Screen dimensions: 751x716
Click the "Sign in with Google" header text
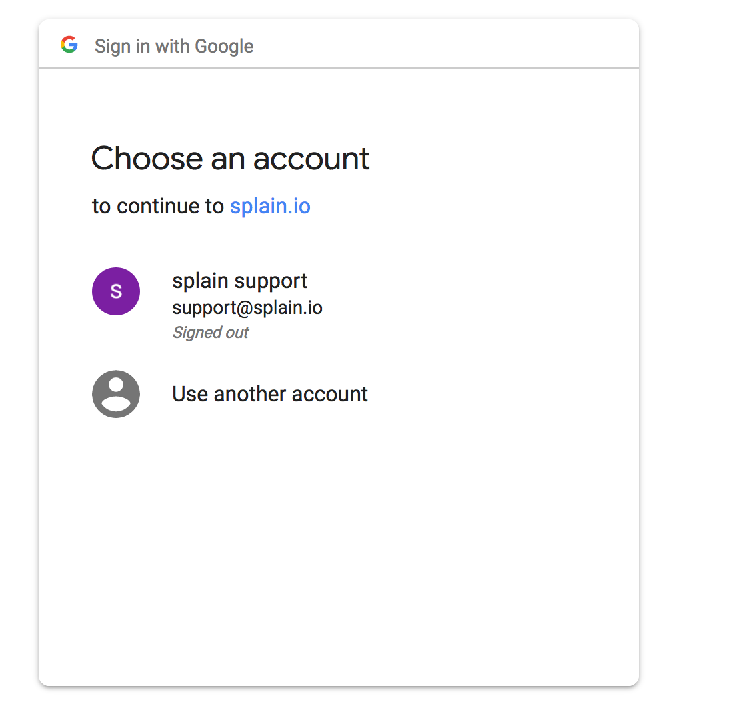tap(174, 46)
